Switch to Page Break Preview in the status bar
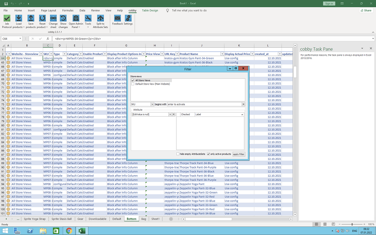 point(333,224)
